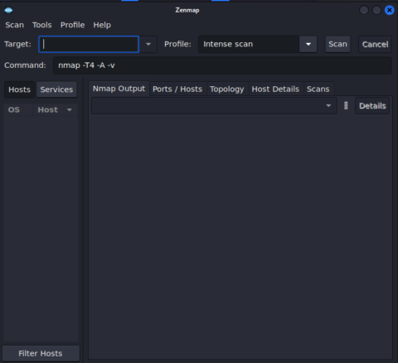Click the Zenmap eye icon in title bar
Image resolution: width=398 pixels, height=363 pixels.
[8, 10]
